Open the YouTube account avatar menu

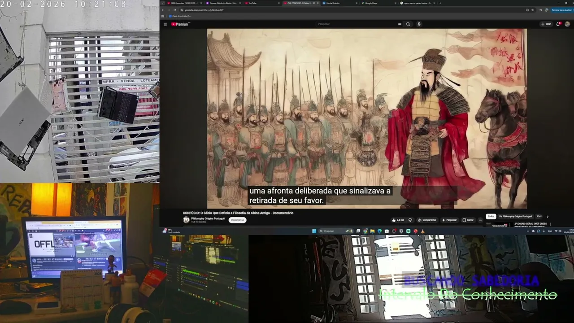567,24
